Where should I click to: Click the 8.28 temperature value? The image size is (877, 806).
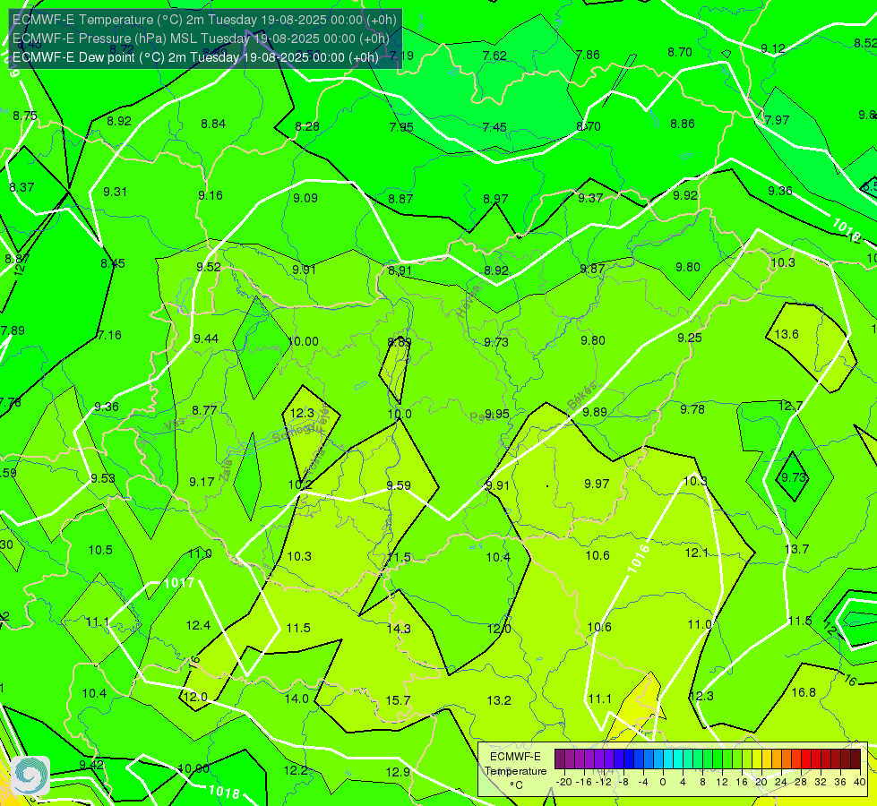point(307,126)
